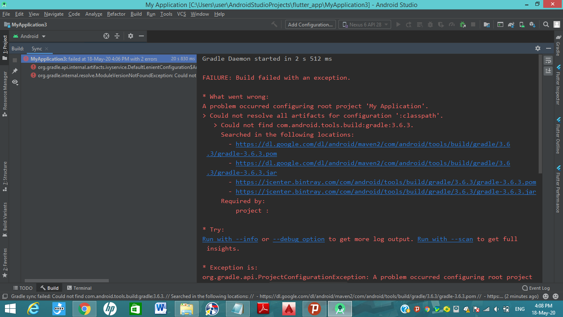
Task: Hide the Build panel with minus icon
Action: tap(548, 48)
